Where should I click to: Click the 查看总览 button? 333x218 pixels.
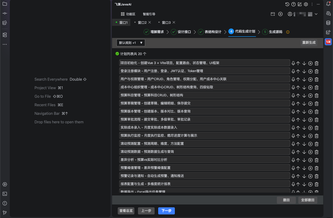tap(126, 211)
